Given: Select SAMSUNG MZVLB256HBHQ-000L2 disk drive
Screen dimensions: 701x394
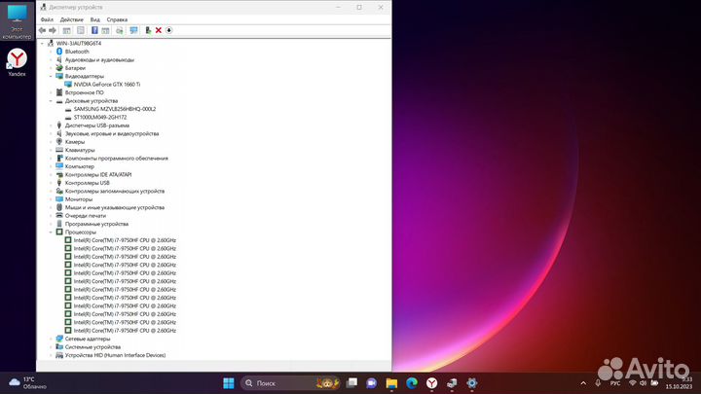Looking at the screenshot, I should click(115, 109).
